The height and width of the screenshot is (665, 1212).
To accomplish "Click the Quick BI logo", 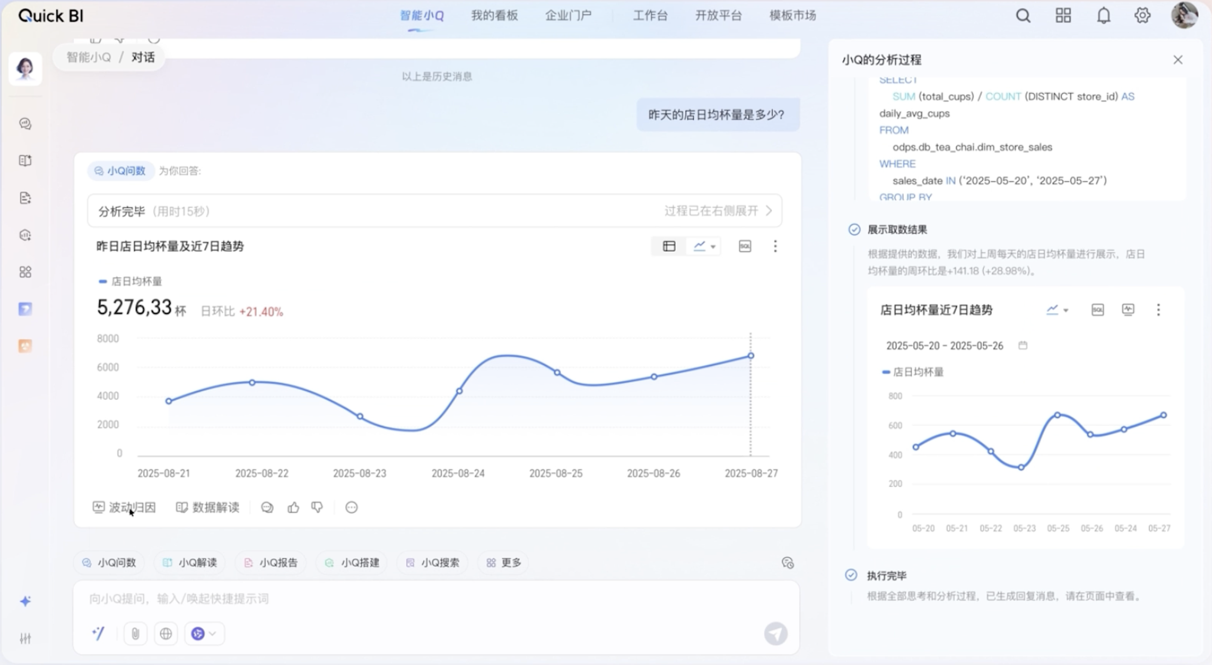I will (x=50, y=16).
